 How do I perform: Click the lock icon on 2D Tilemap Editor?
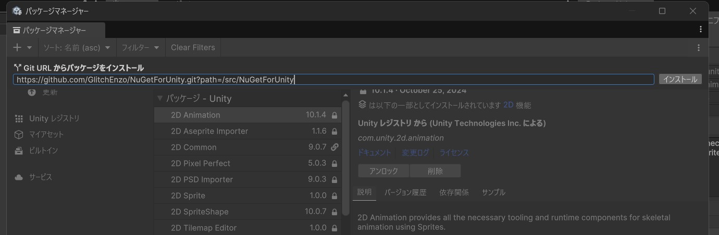(334, 228)
